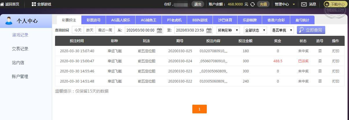Click the 投注金额 column header
349x120 pixels.
(x=245, y=41)
